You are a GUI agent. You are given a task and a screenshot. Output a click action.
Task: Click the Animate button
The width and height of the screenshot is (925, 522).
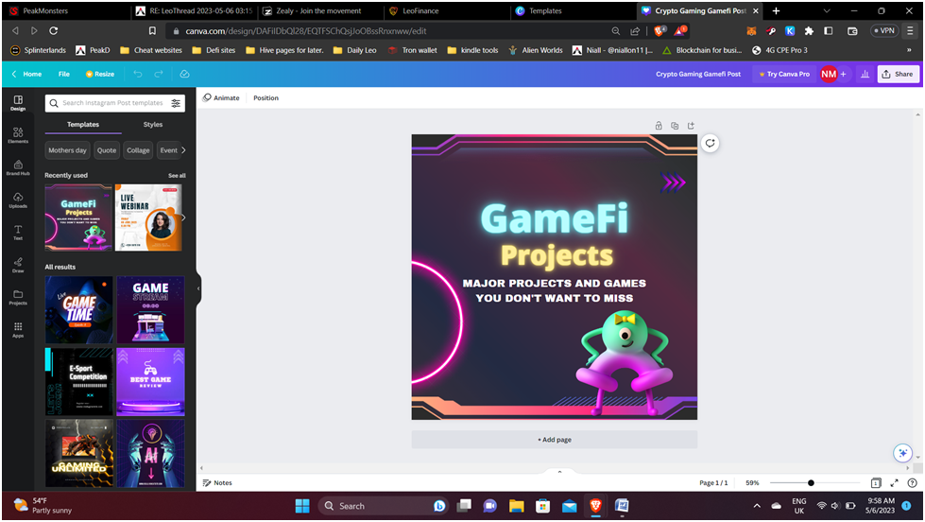(x=221, y=98)
